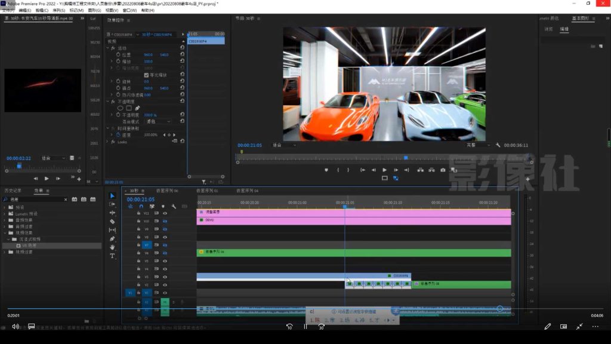Create ellipse mask under Opacity

coord(120,108)
